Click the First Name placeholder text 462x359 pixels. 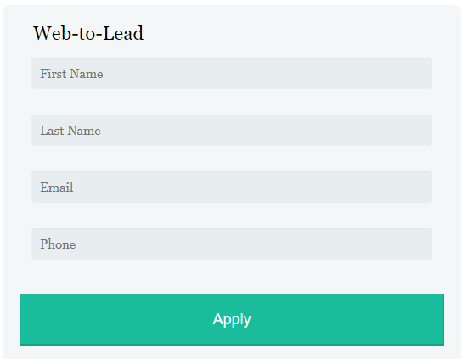point(71,74)
